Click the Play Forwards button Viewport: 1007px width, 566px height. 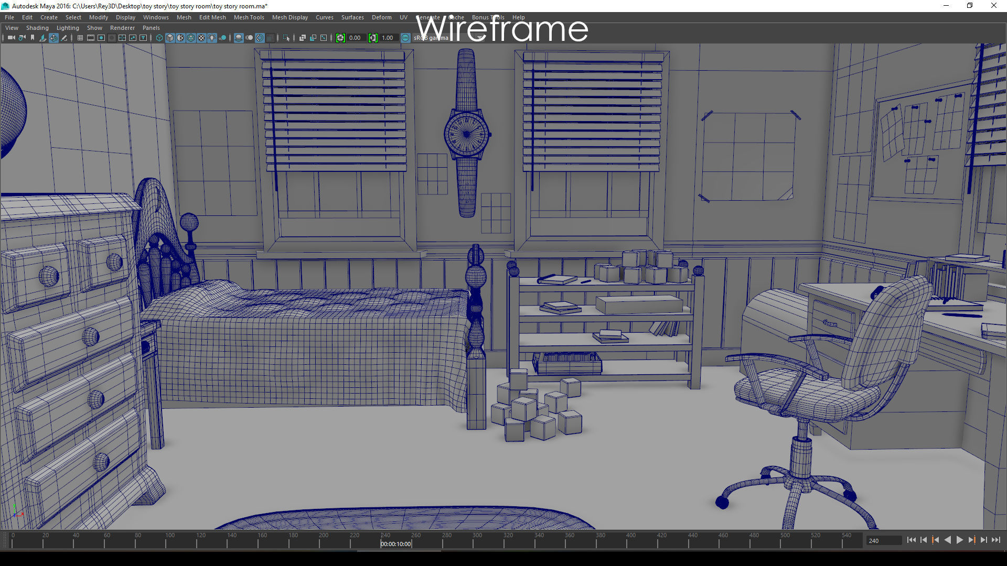pyautogui.click(x=960, y=540)
